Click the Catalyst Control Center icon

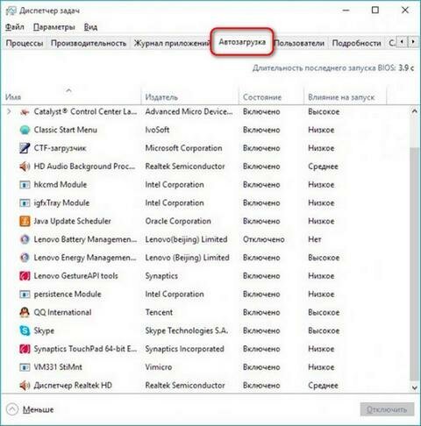coord(25,111)
